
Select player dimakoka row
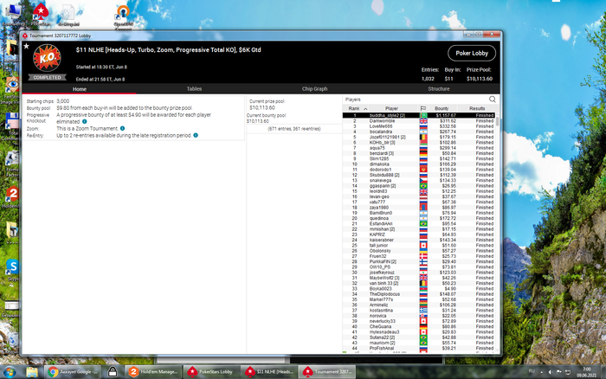pyautogui.click(x=418, y=164)
